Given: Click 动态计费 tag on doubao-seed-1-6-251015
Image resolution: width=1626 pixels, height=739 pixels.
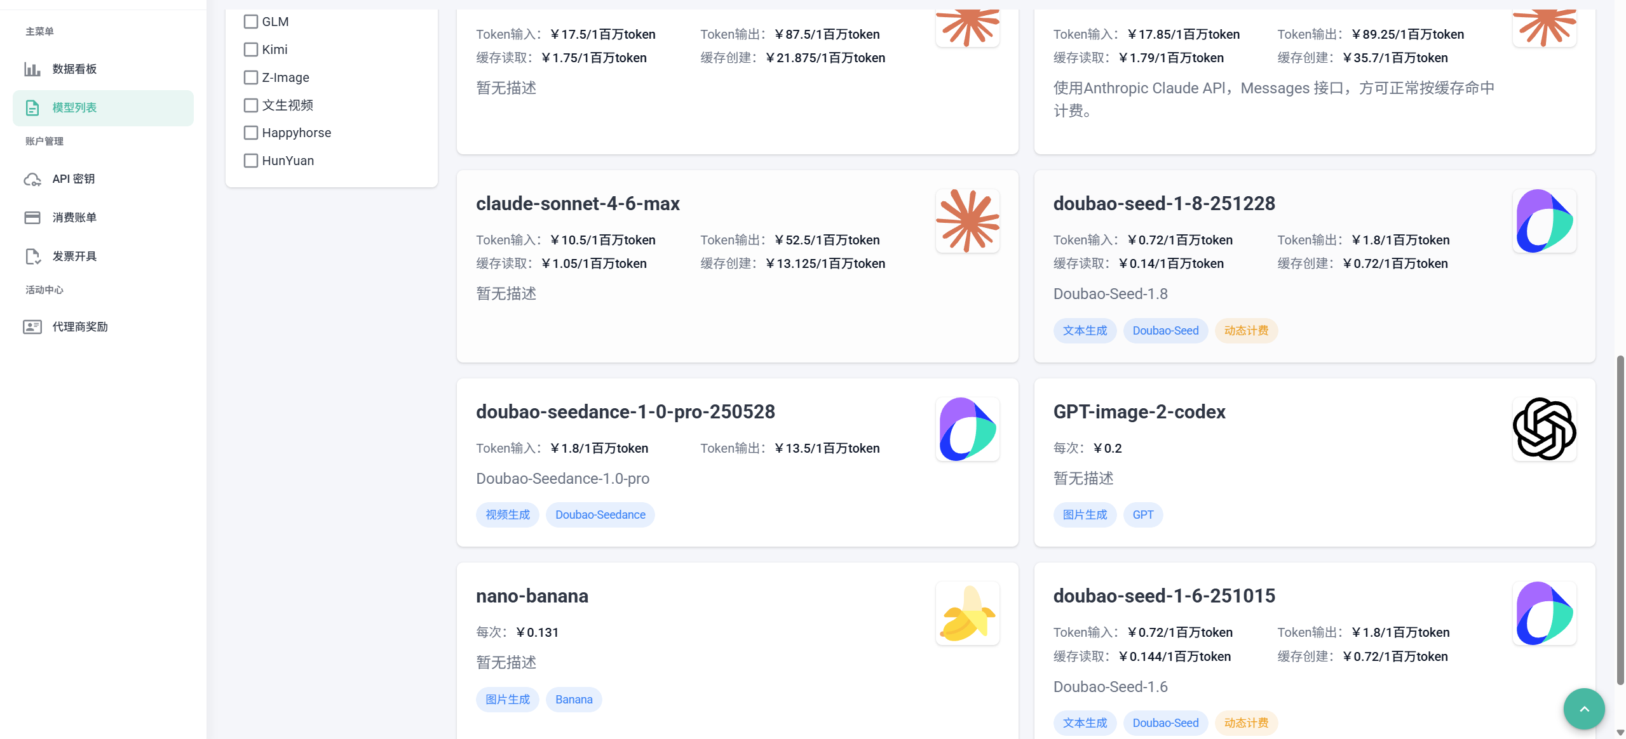Looking at the screenshot, I should point(1246,723).
